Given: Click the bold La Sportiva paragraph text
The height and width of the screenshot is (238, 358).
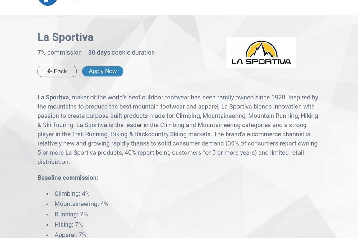Looking at the screenshot, I should coord(53,98).
